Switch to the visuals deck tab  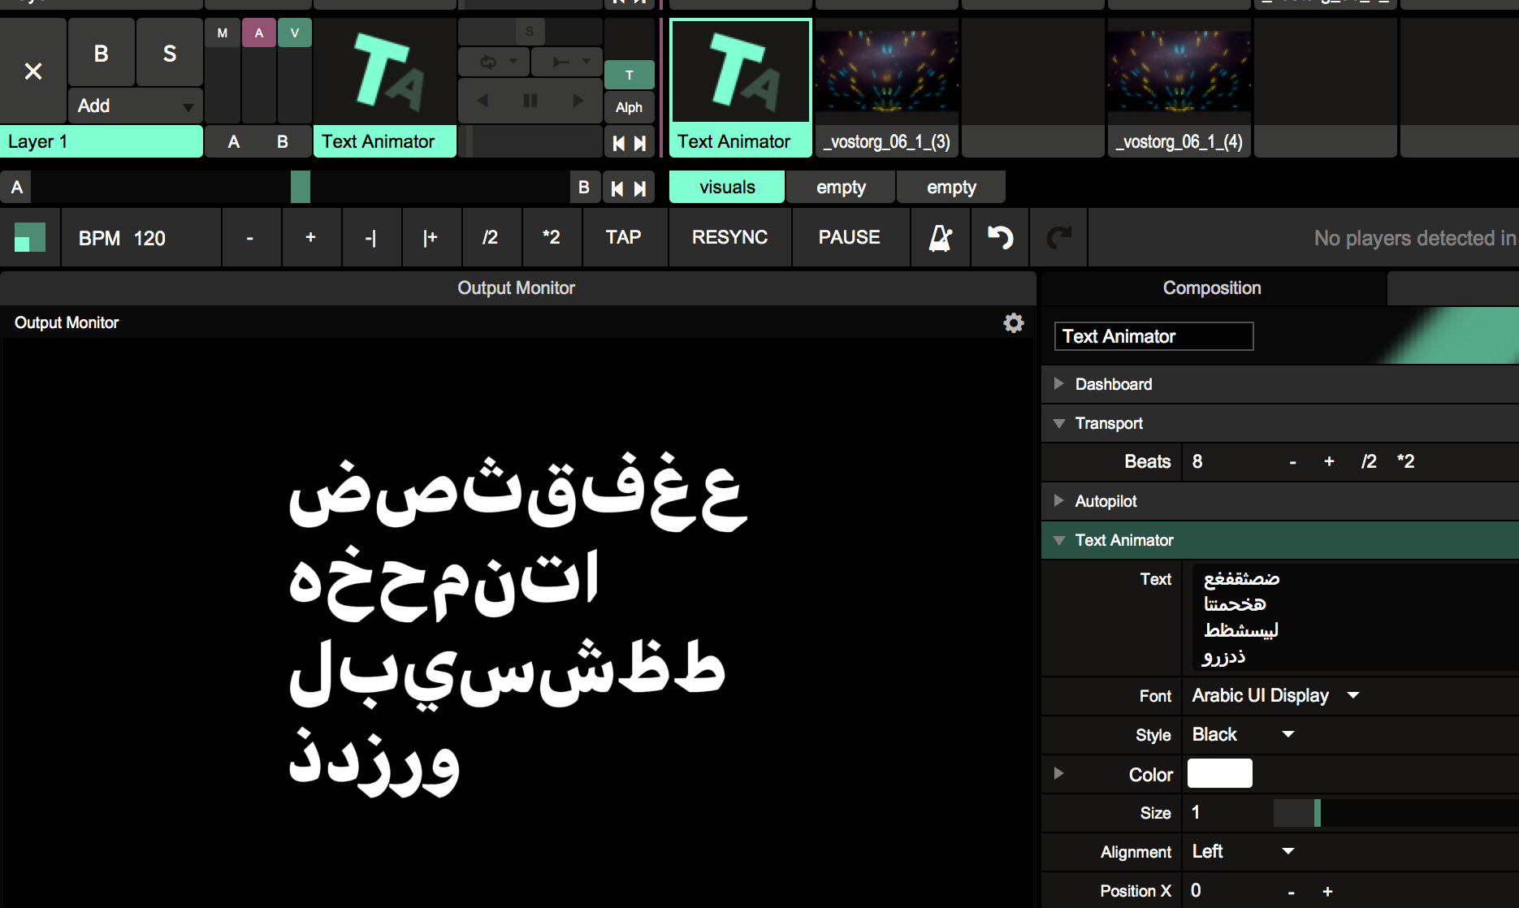[x=726, y=188]
